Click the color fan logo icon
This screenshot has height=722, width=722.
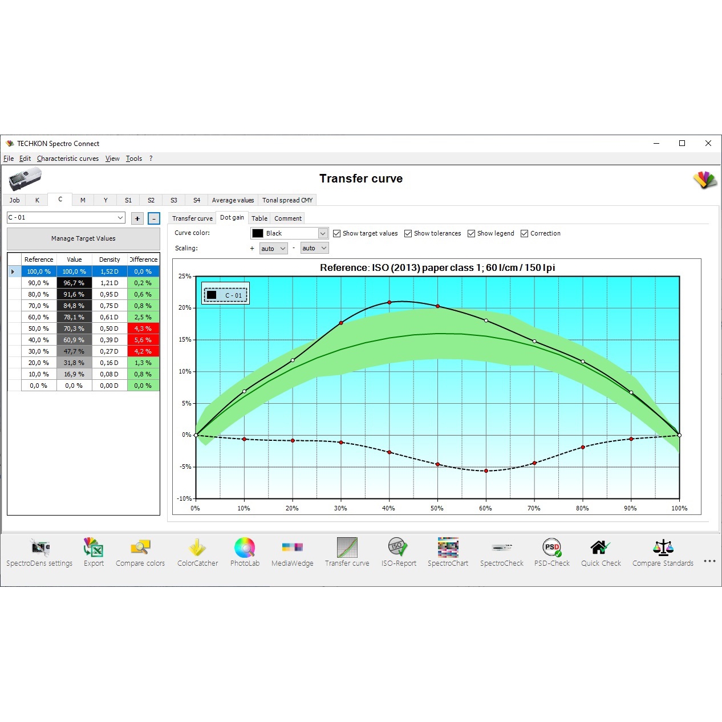[705, 180]
